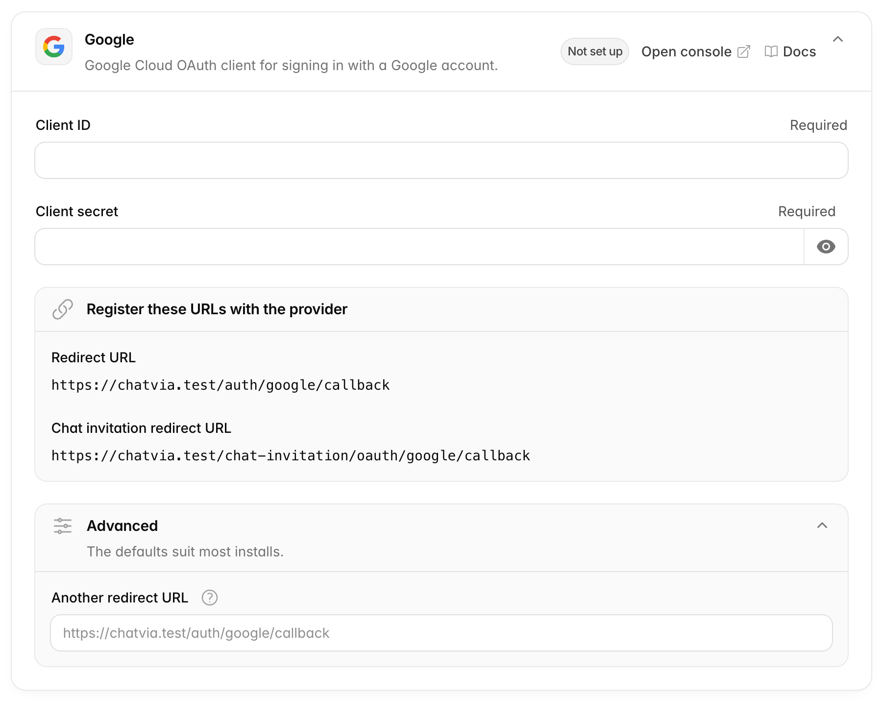Screen dimensions: 882x701
Task: Click the Required label above Client ID field
Action: pos(818,125)
